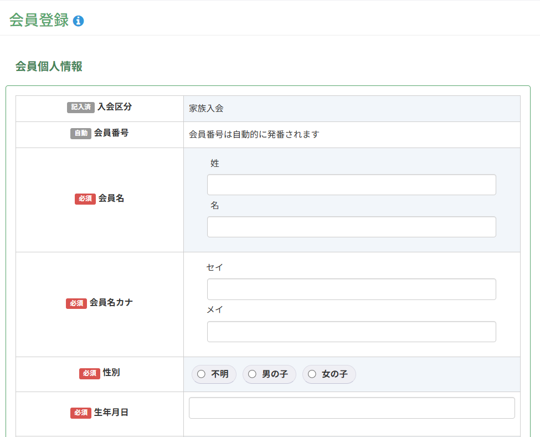Choose 男の子 as the gender
The width and height of the screenshot is (540, 437).
point(253,374)
